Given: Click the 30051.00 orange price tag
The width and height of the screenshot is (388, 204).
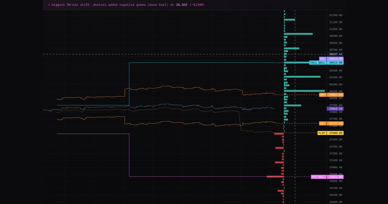Looking at the screenshot, I should pyautogui.click(x=336, y=95).
